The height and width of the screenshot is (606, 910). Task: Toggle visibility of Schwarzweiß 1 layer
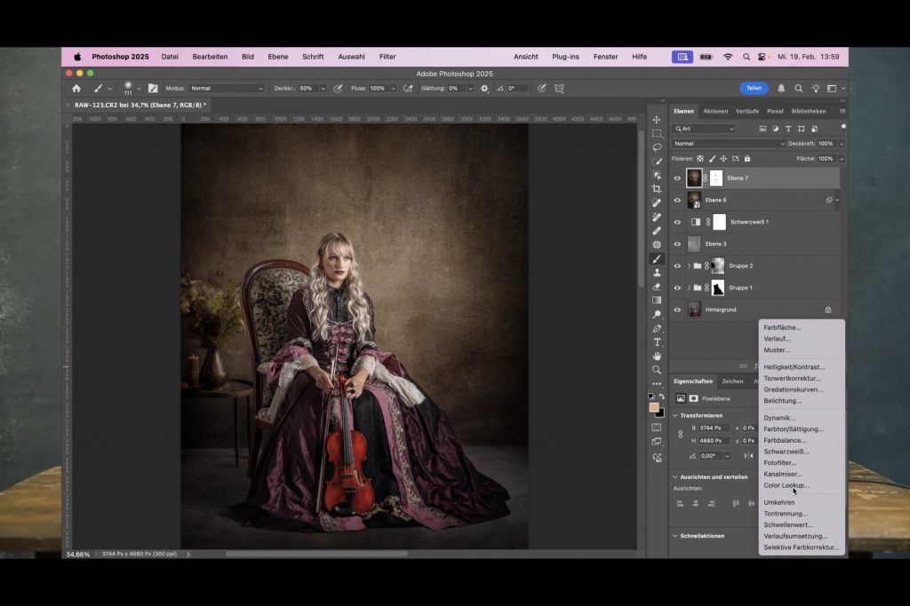[x=677, y=222]
